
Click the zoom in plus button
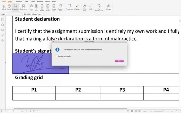[x=172, y=111]
